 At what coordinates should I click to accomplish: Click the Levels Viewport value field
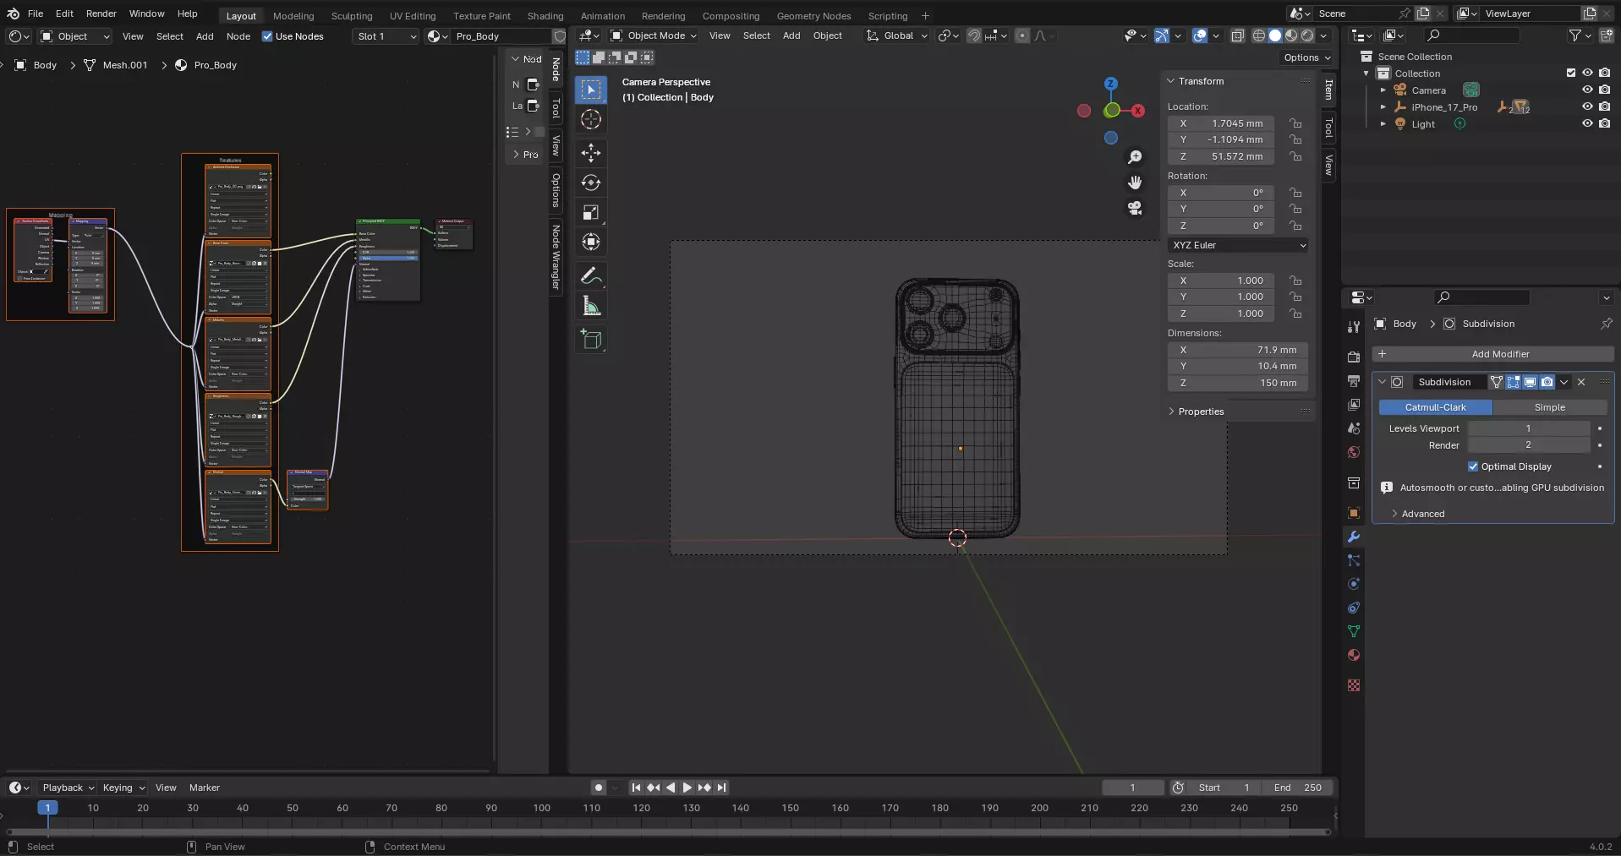click(1528, 428)
